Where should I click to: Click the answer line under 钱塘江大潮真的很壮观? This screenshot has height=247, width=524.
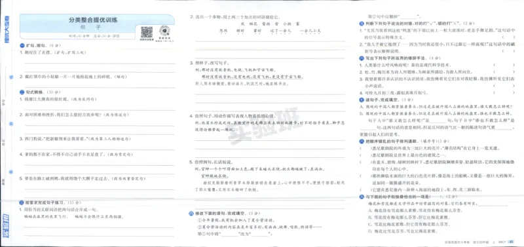(x=100, y=109)
